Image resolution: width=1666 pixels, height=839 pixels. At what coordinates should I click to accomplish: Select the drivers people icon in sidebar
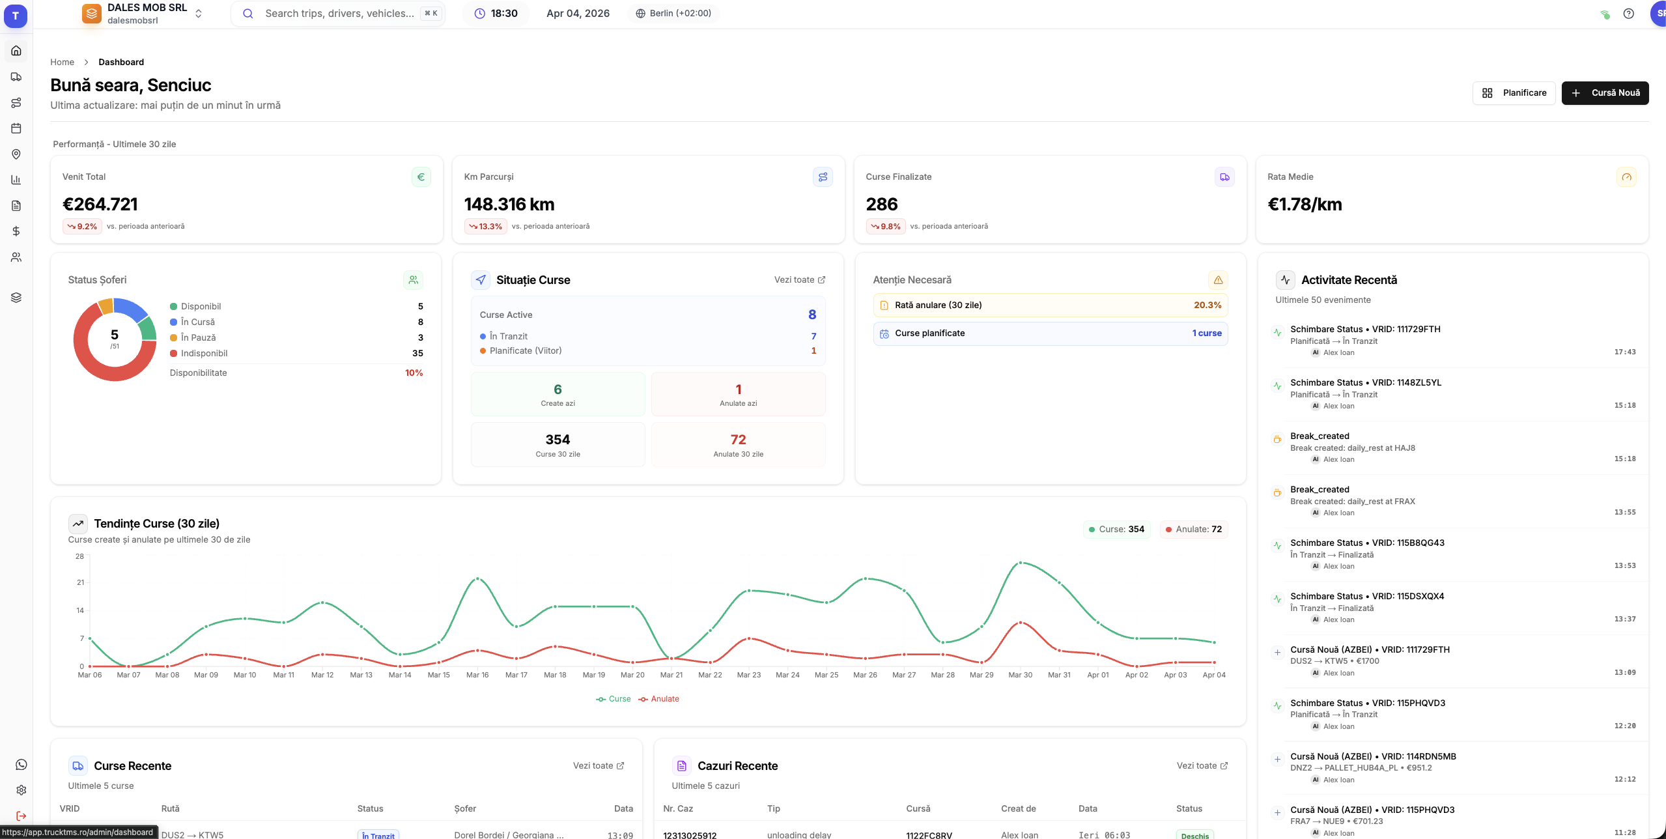16,257
